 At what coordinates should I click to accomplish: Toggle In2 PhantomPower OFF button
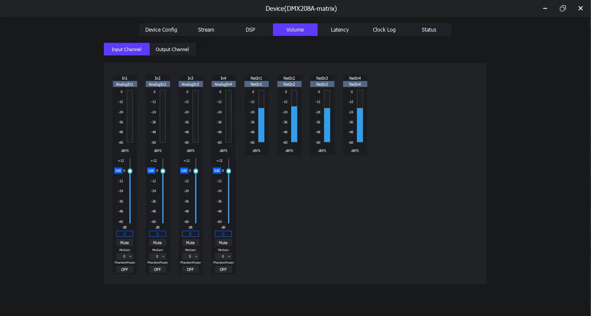157,269
